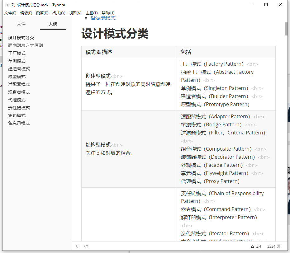Switch to the 大纲 sidebar tab
This screenshot has width=290, height=253.
pos(53,24)
